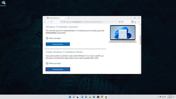Close the Download Windows 11 tab
The width and height of the screenshot is (176, 99).
point(65,18)
